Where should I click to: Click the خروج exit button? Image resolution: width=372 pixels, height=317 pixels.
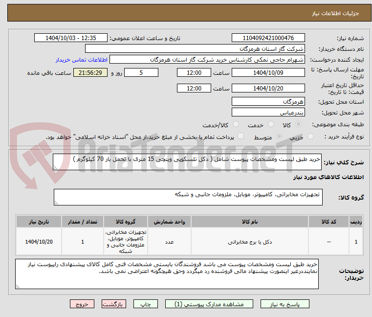coord(82,304)
